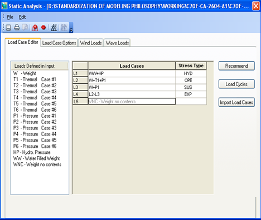Click the W+P1 load case cell
Viewport: 261px width, 220px height.
pos(132,87)
